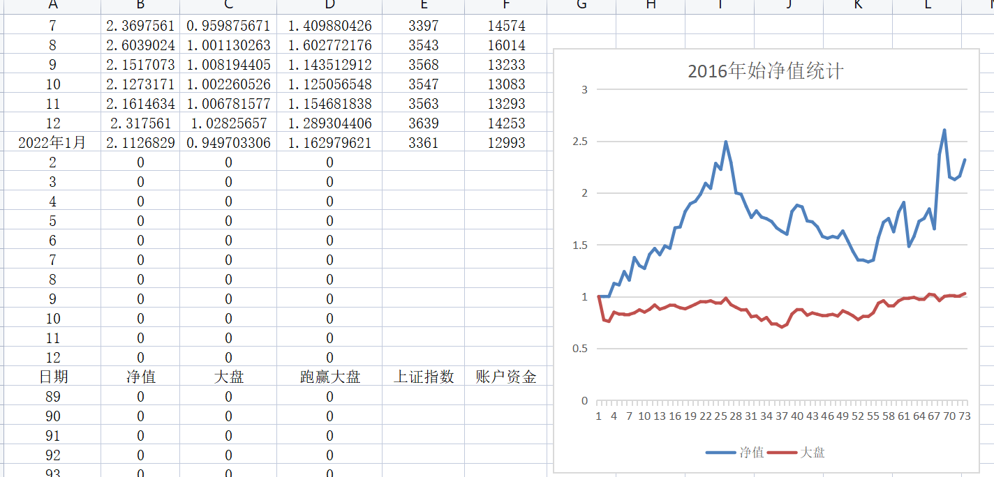994x477 pixels.
Task: Click cell with 2022年1月 date
Action: (52, 143)
